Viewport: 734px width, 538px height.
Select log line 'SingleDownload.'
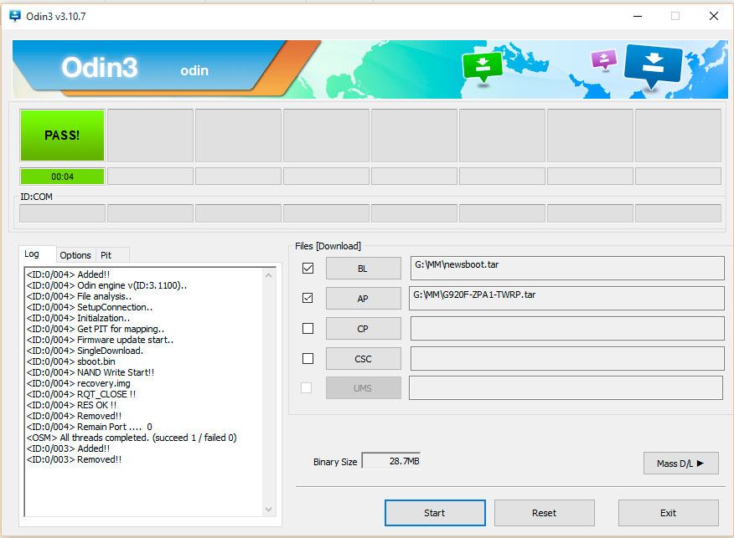pos(85,351)
